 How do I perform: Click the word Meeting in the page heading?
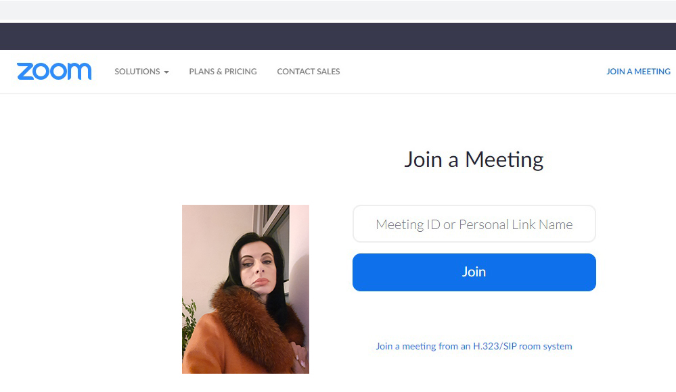coord(504,160)
